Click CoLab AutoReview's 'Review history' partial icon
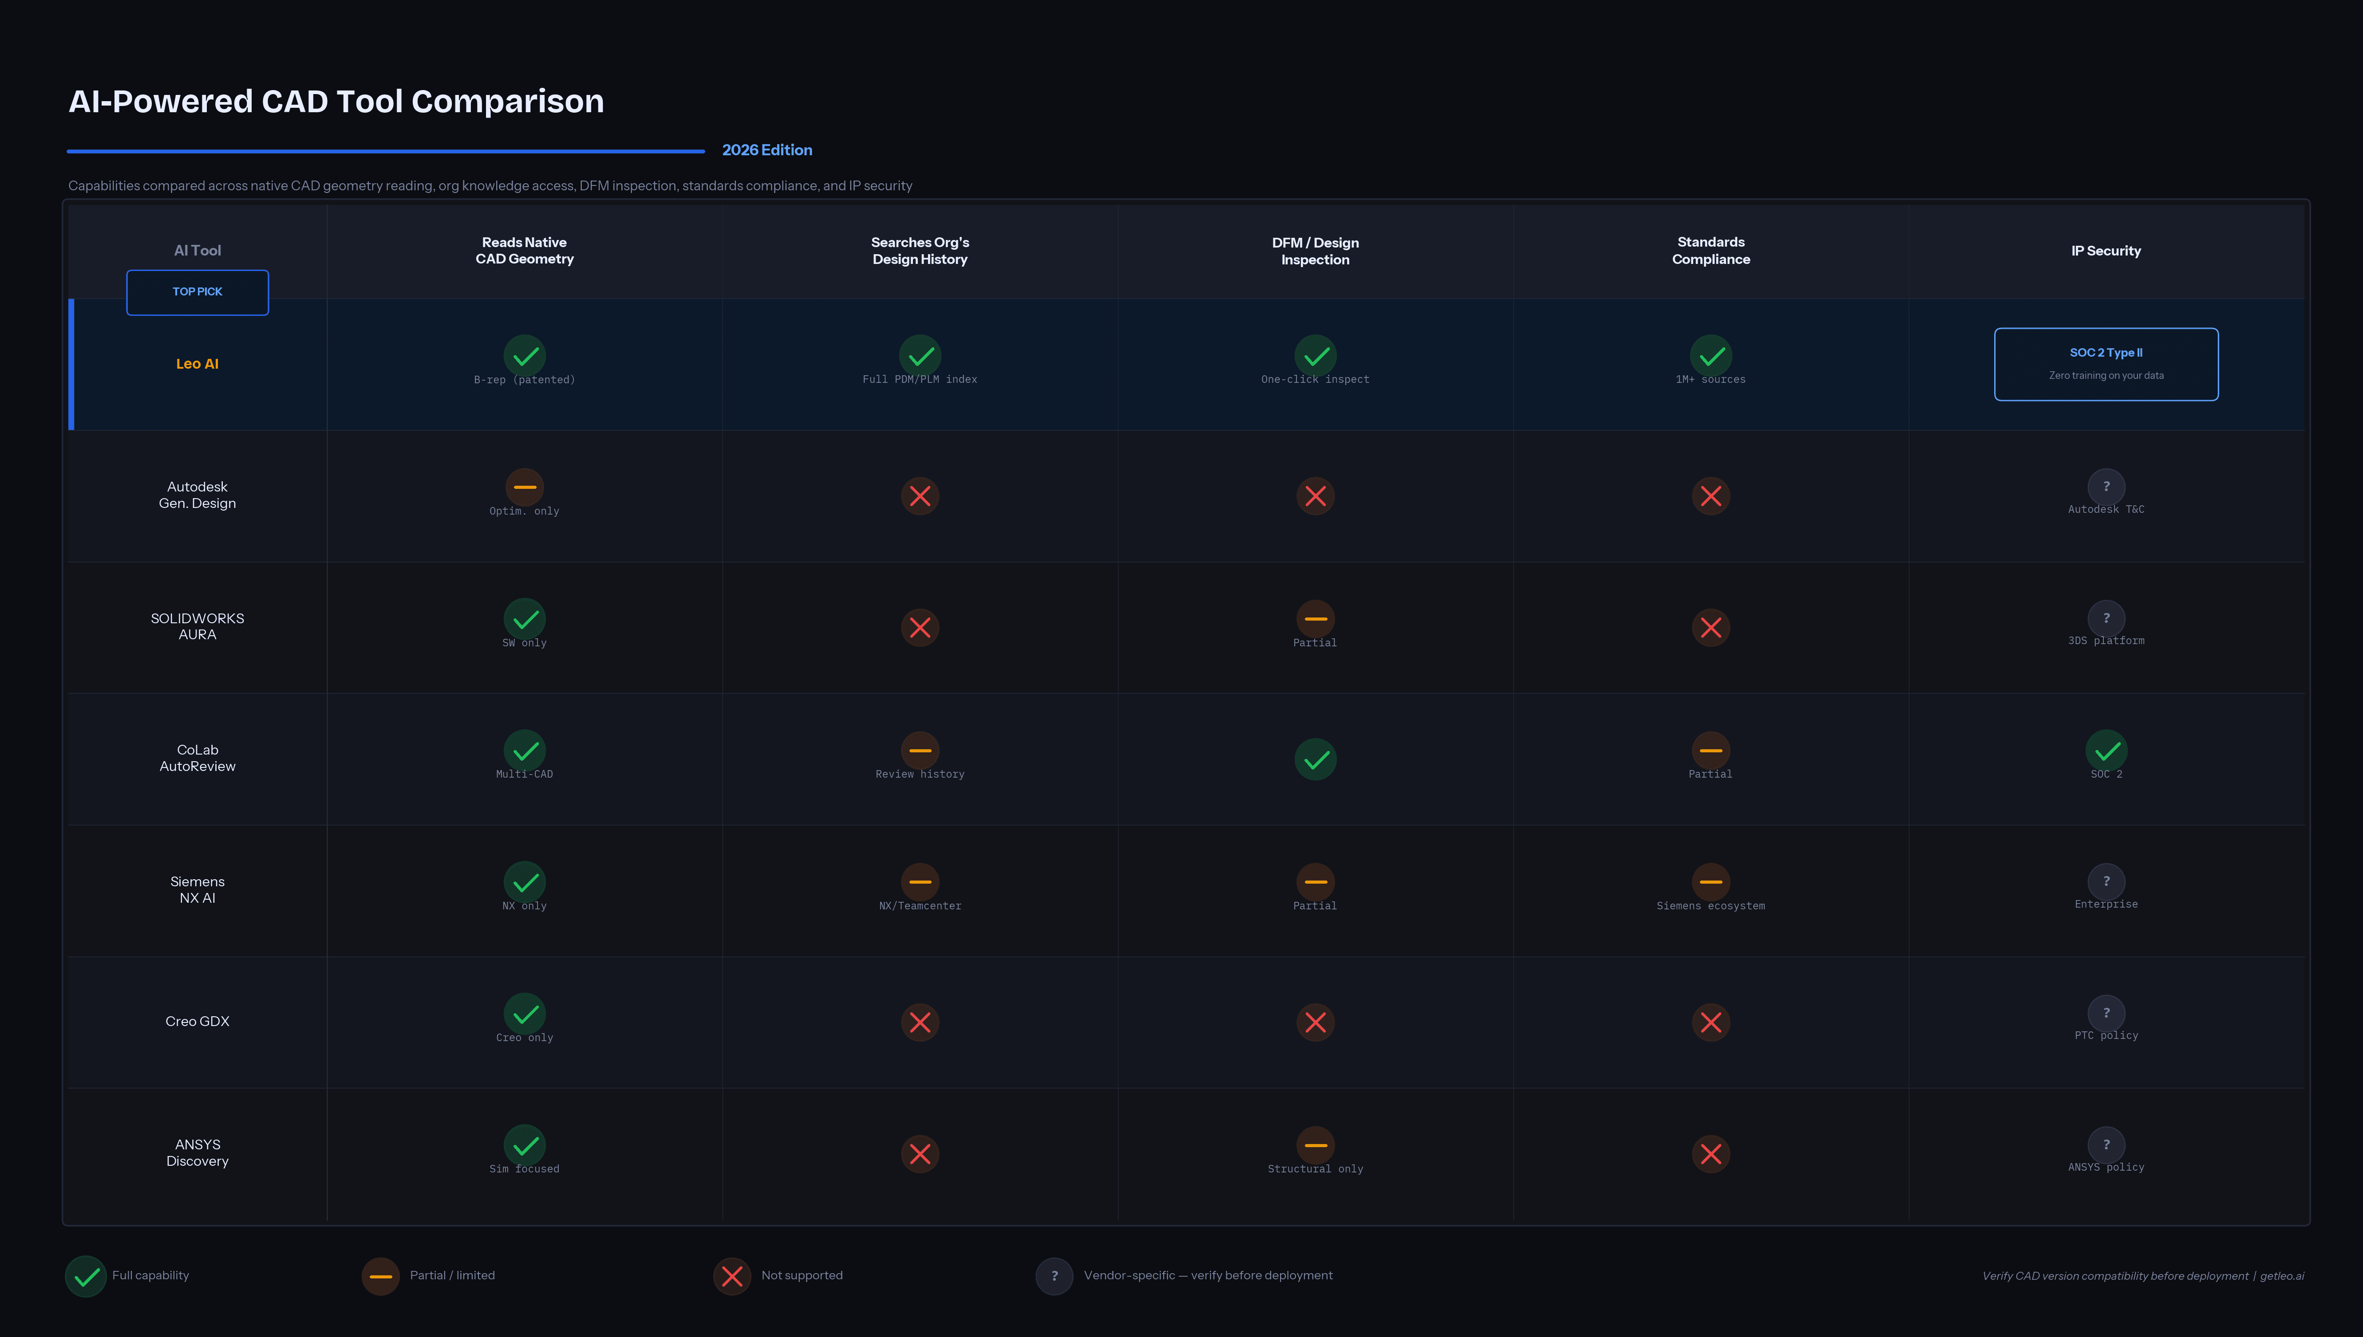The image size is (2363, 1337). click(x=920, y=750)
